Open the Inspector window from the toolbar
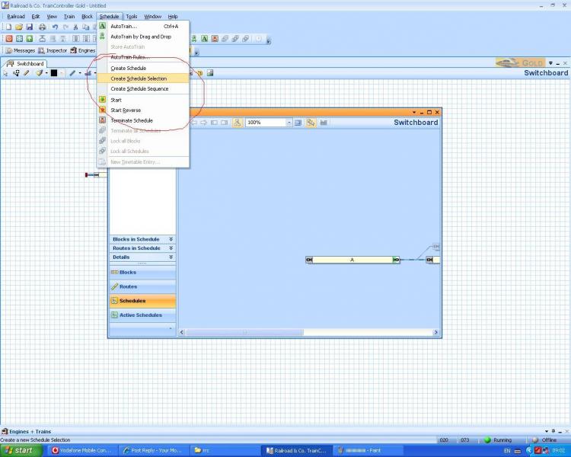The height and width of the screenshot is (457, 571). [x=53, y=50]
